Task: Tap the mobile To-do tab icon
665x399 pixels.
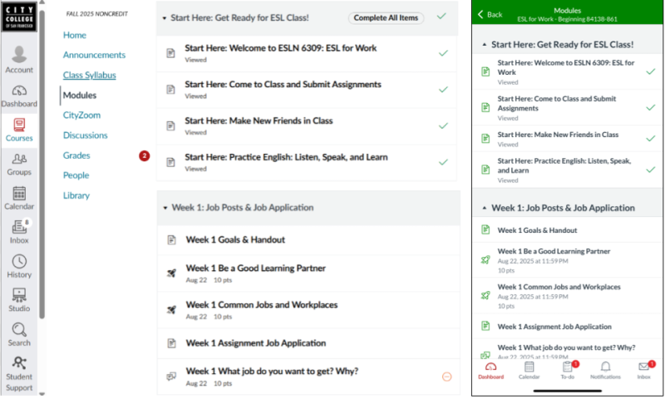Action: [x=568, y=367]
